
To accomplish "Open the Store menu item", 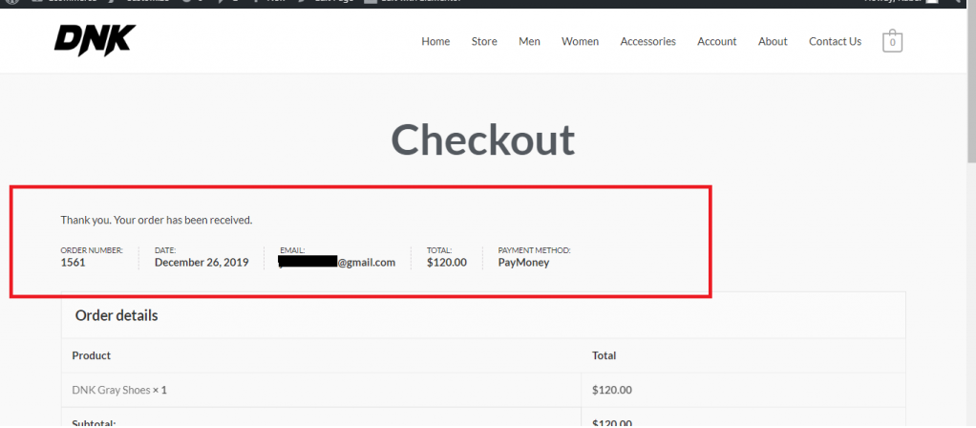I will coord(484,41).
